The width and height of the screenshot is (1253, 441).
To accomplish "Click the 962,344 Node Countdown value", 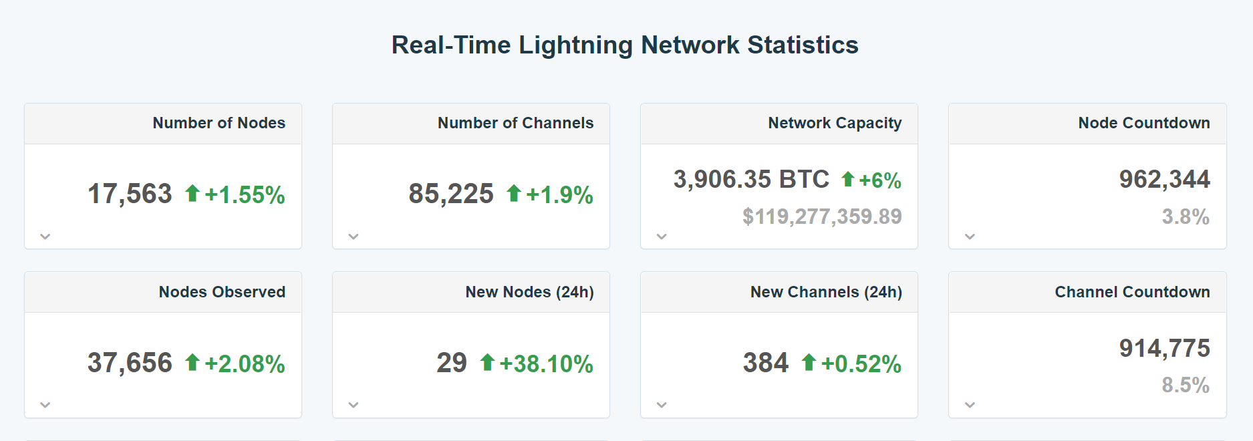I will tap(1164, 179).
